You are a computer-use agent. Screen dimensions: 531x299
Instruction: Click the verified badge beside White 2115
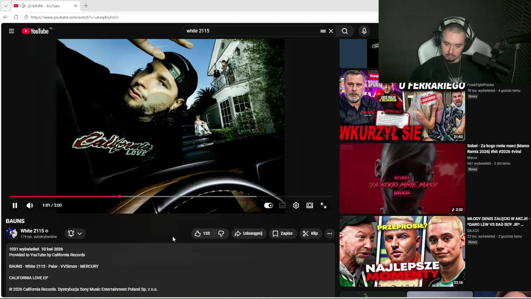(46, 231)
